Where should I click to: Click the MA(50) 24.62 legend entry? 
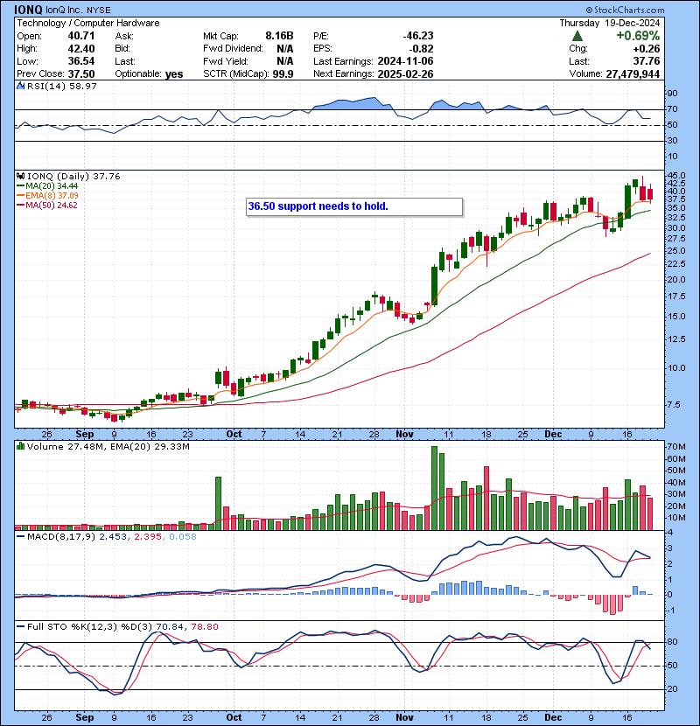click(47, 205)
